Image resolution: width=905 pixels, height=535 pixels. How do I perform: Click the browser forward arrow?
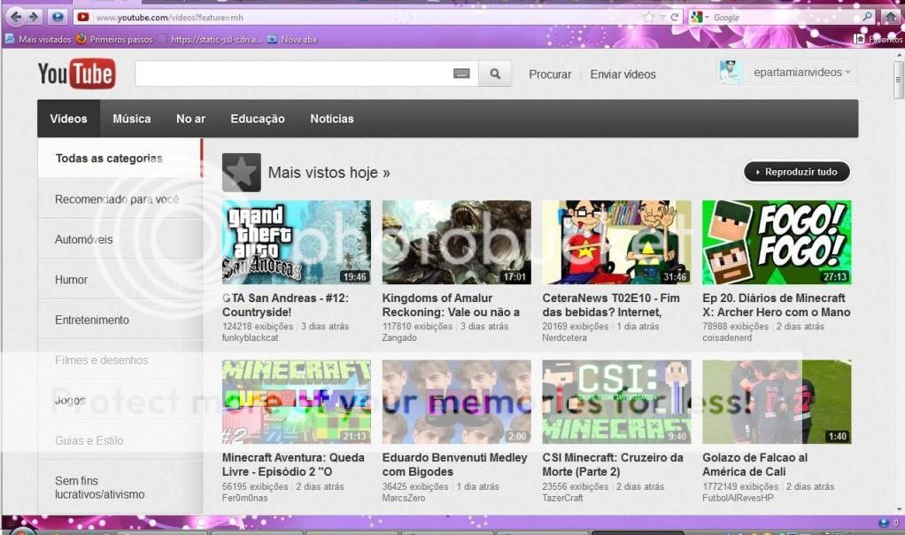pyautogui.click(x=34, y=17)
